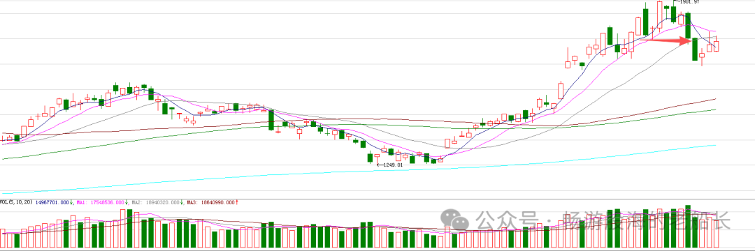Click the 1901.97 high price label
The height and width of the screenshot is (251, 755).
click(689, 2)
